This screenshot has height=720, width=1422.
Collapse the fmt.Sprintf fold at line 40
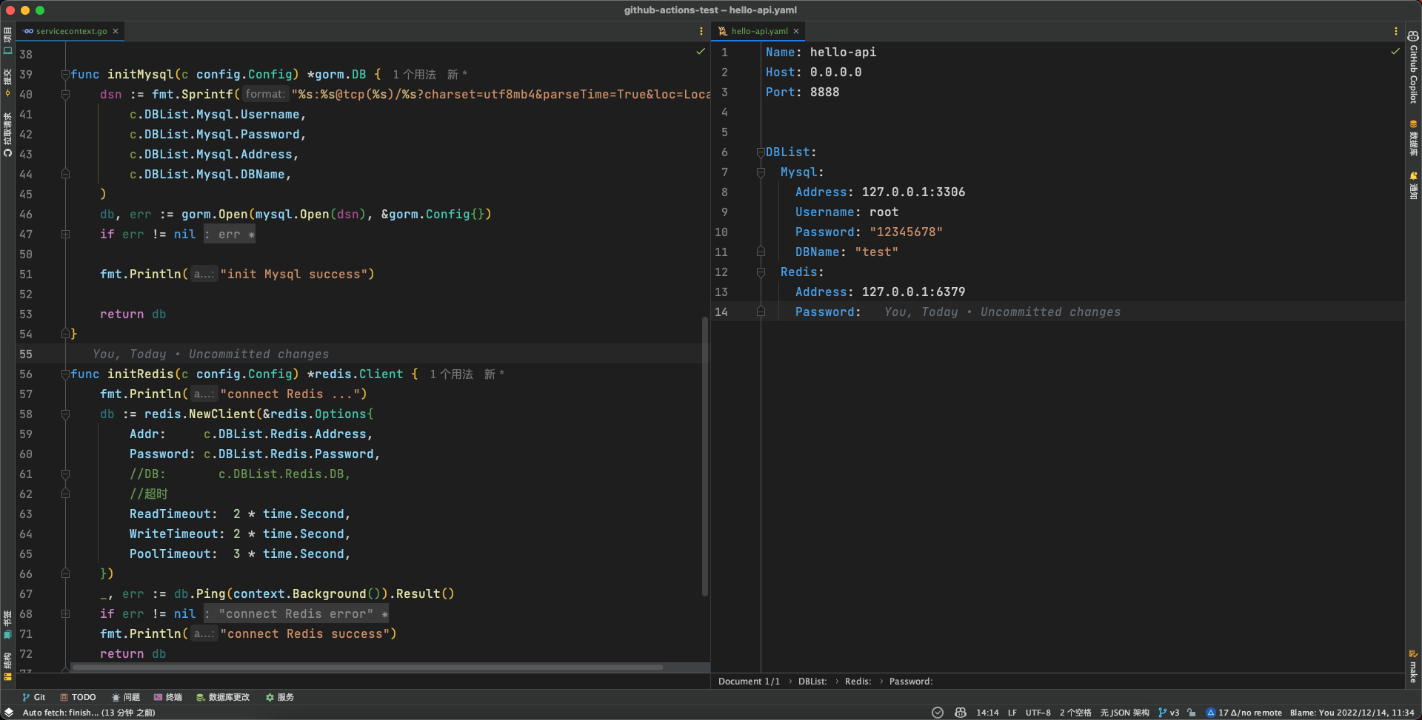point(65,95)
